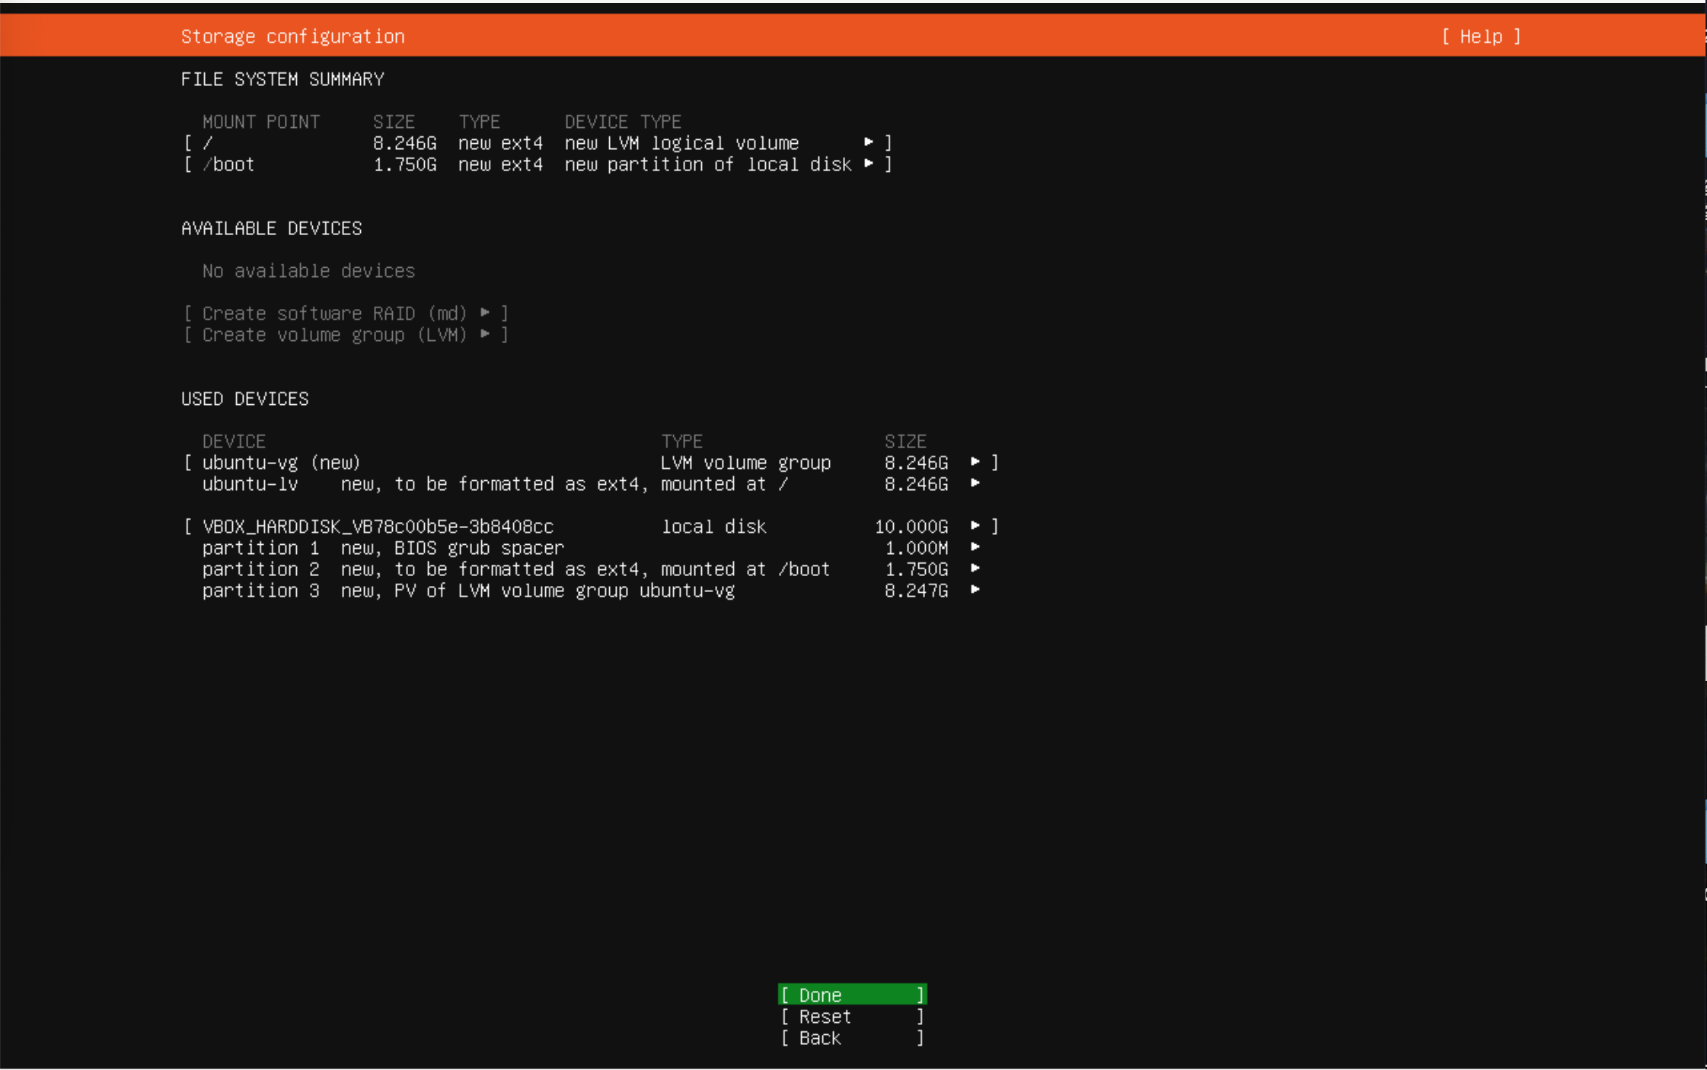This screenshot has width=1707, height=1070.
Task: Click the arrow beside Create software RAID
Action: click(485, 313)
